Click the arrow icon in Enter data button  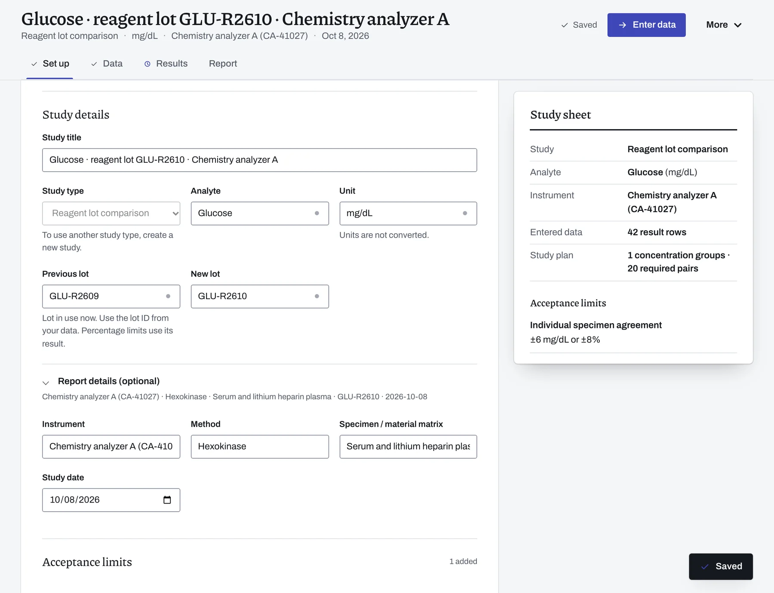point(622,25)
